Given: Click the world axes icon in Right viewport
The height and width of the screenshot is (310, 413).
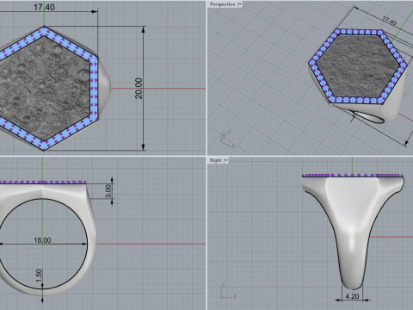Looking at the screenshot, I should point(228,291).
